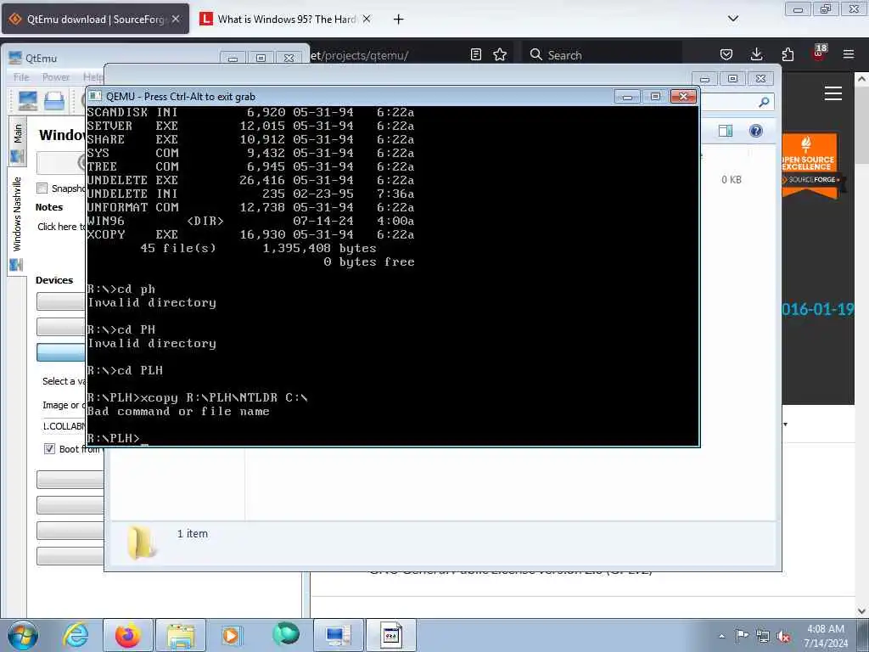869x652 pixels.
Task: Open Save to Pocket in Firefox
Action: pyautogui.click(x=726, y=54)
